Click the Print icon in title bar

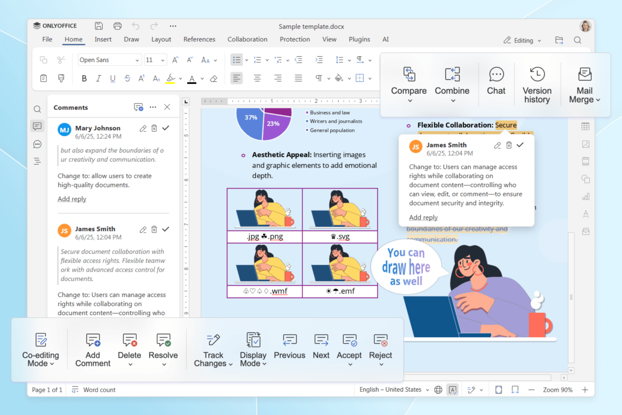[x=117, y=26]
